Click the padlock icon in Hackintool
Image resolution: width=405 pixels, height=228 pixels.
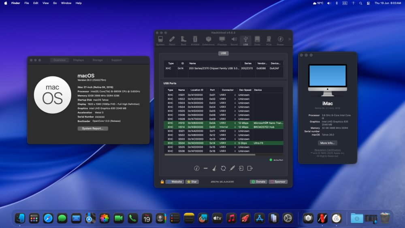coord(162,182)
